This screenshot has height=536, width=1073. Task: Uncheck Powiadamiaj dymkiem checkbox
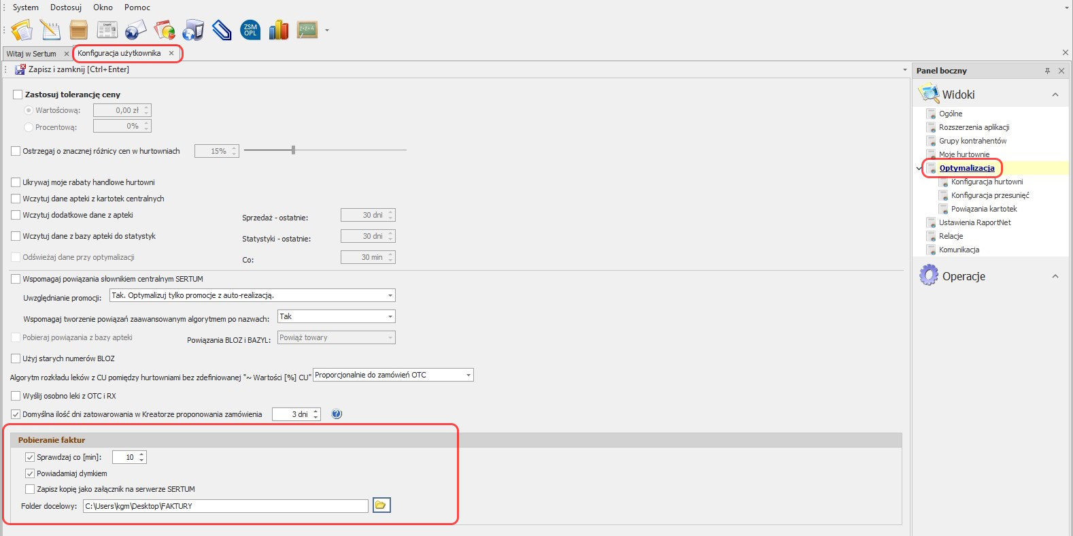click(30, 473)
